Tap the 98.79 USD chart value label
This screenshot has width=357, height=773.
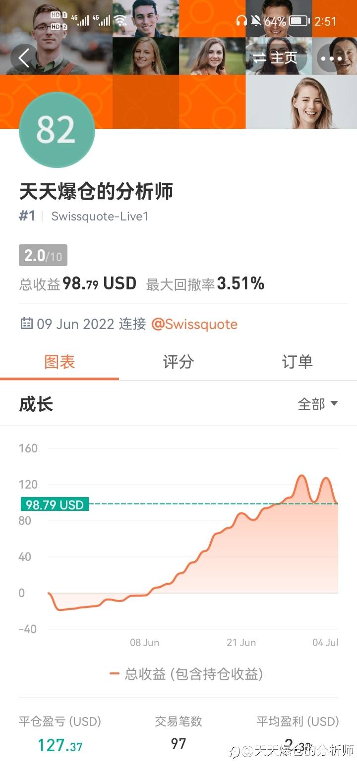(55, 504)
